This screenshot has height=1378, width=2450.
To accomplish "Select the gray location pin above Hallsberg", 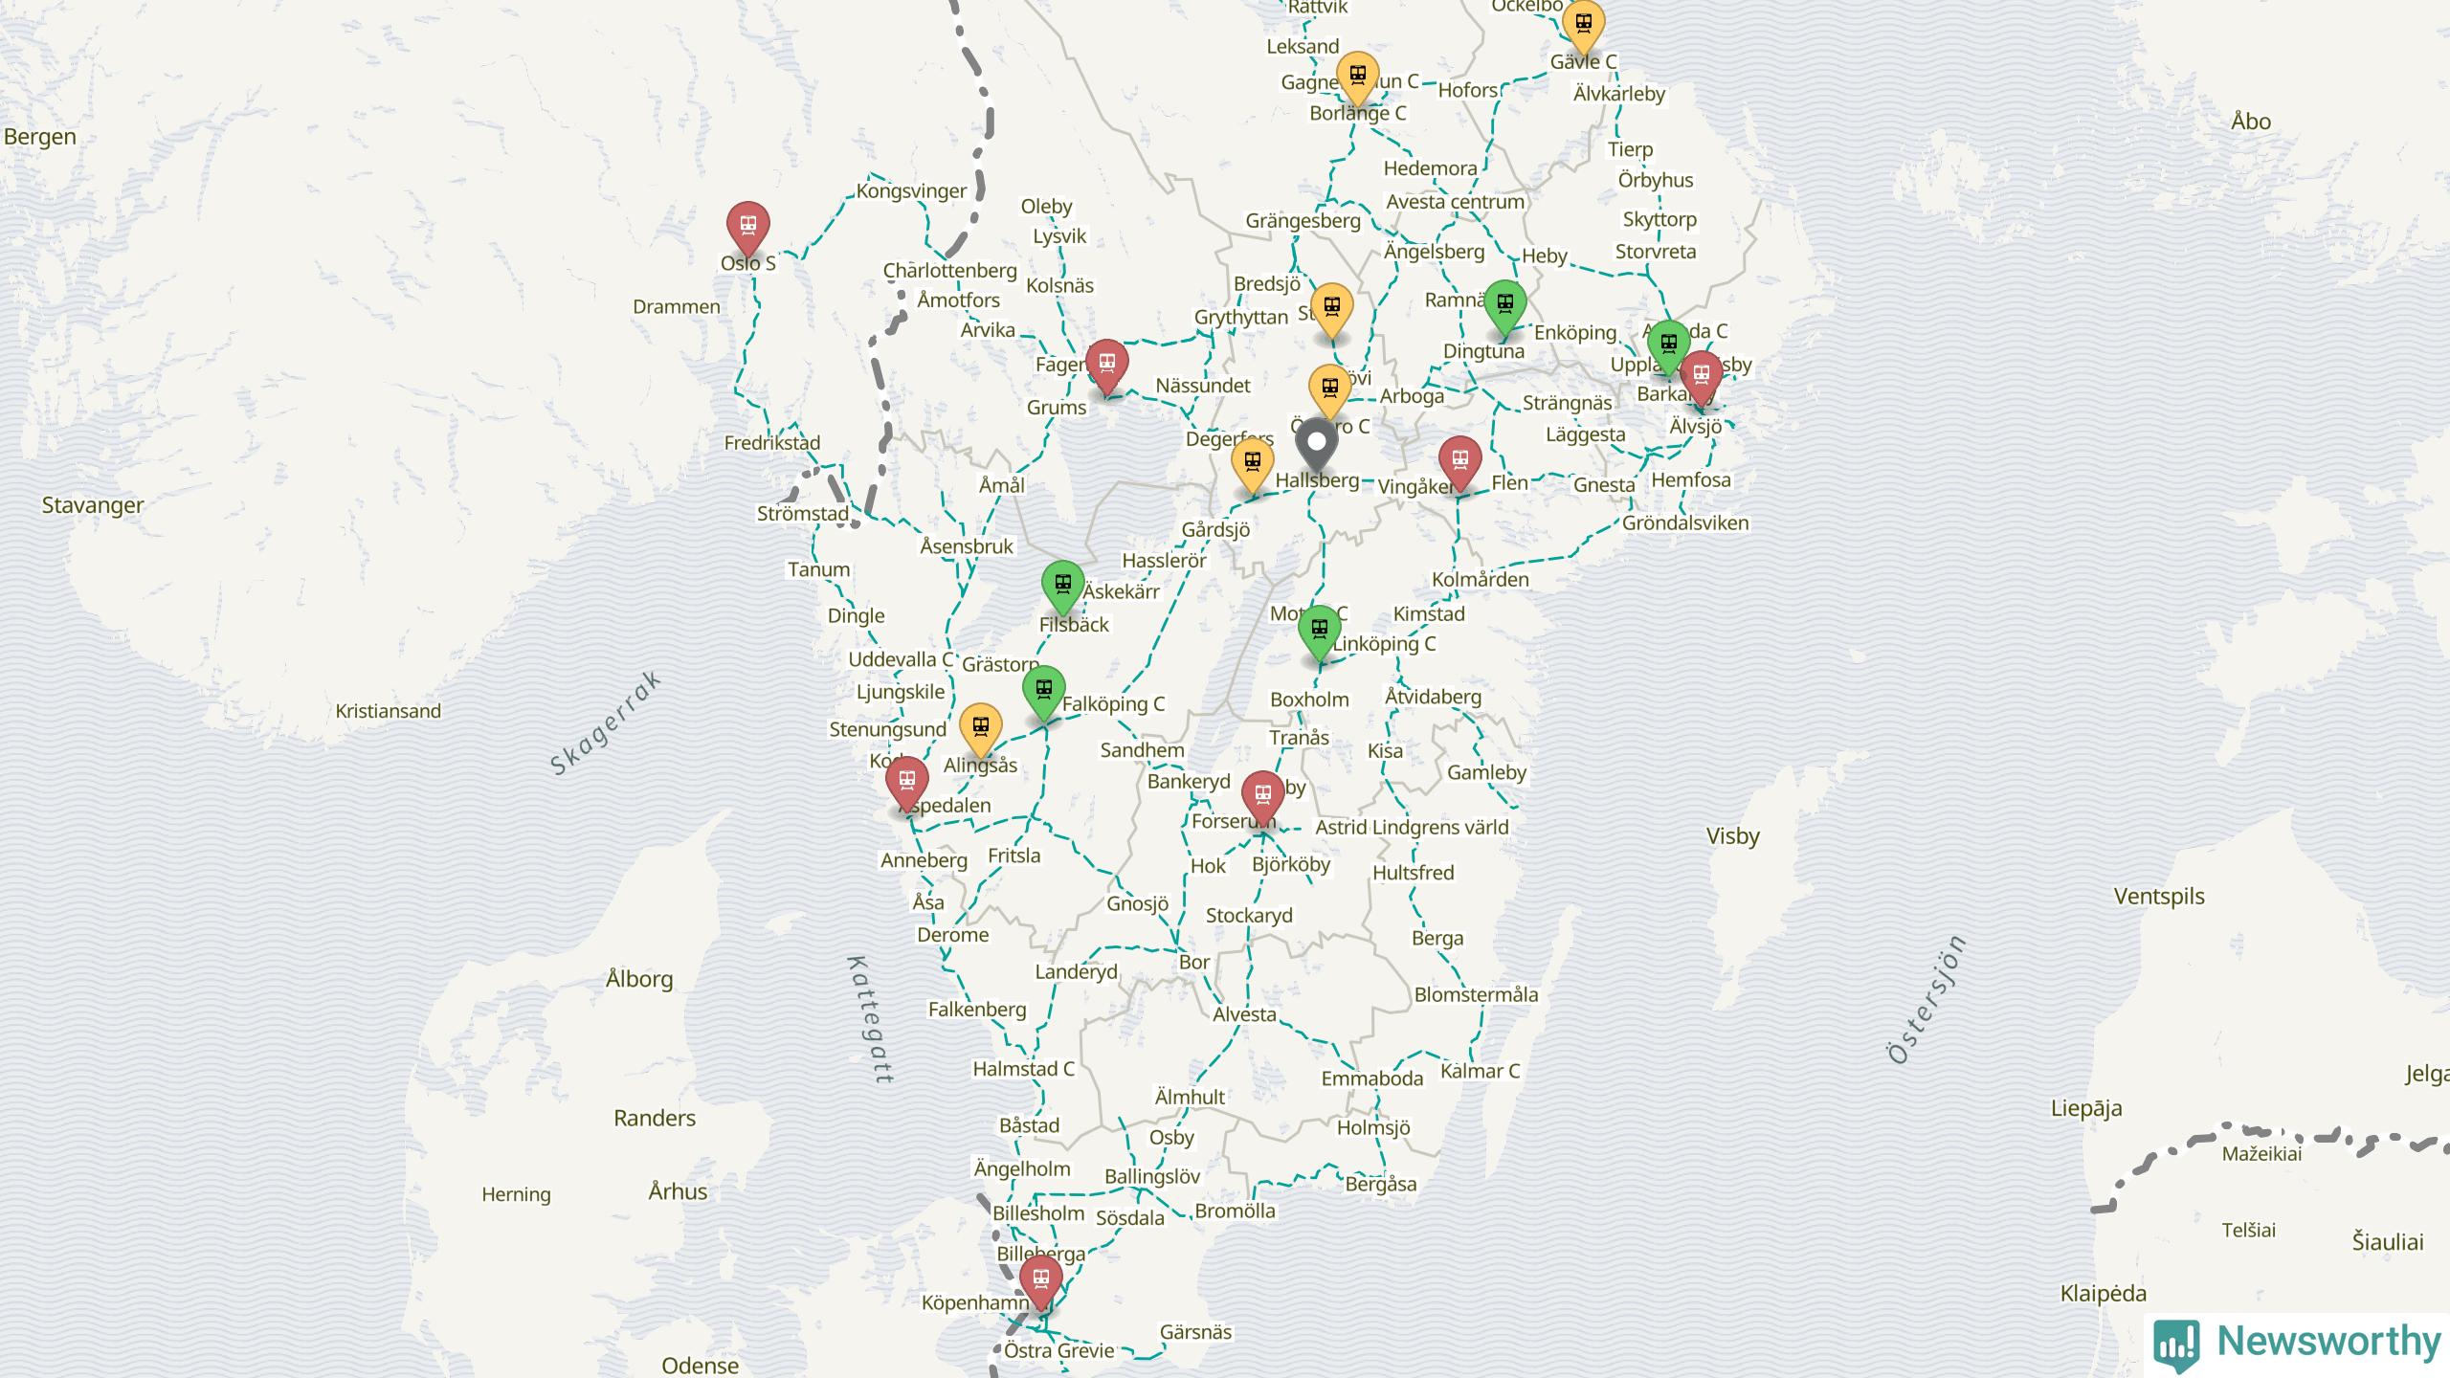I will tap(1317, 444).
